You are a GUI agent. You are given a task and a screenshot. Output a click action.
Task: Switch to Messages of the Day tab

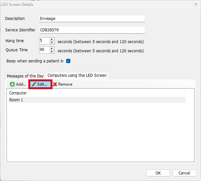25,76
